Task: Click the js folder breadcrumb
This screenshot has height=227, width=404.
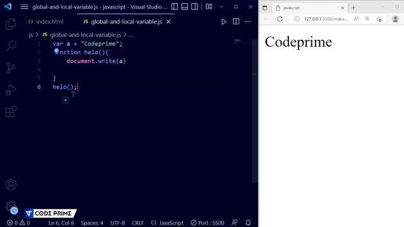Action: point(31,35)
